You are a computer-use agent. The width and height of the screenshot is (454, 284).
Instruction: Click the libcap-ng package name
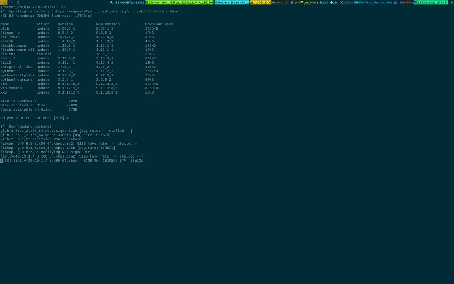click(10, 33)
